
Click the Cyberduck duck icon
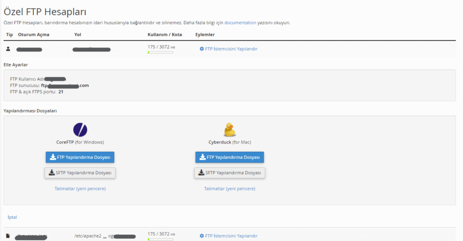coord(229,130)
